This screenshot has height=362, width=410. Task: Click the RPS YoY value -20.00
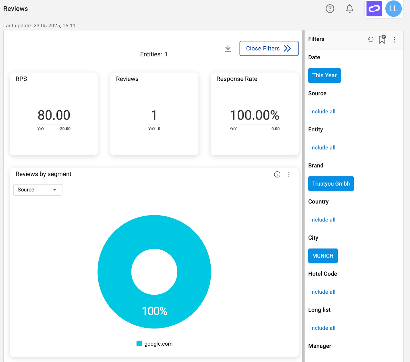64,129
